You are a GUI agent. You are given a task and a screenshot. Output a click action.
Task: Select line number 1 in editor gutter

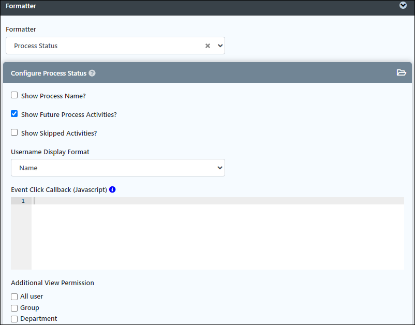(x=23, y=201)
